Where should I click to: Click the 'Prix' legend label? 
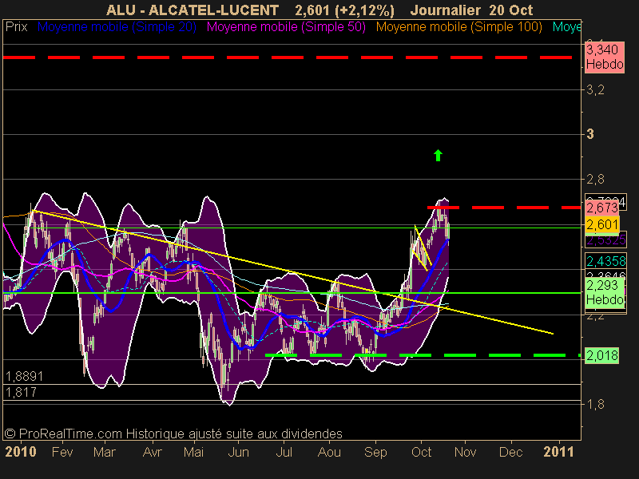tap(16, 27)
